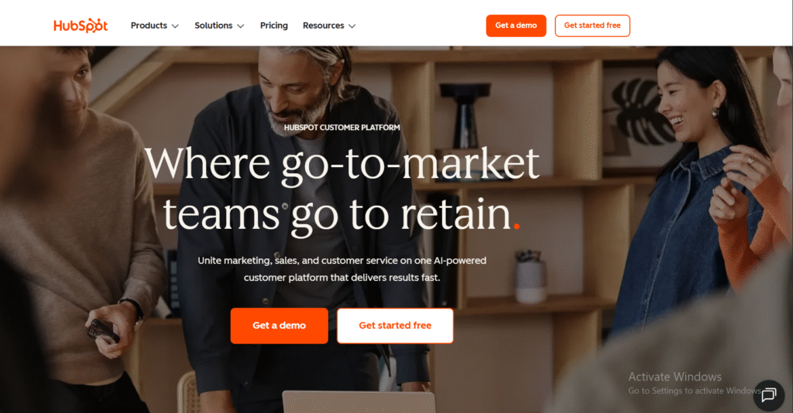This screenshot has width=793, height=413.
Task: Click the 'teams go to retain' headline line
Action: (x=336, y=216)
